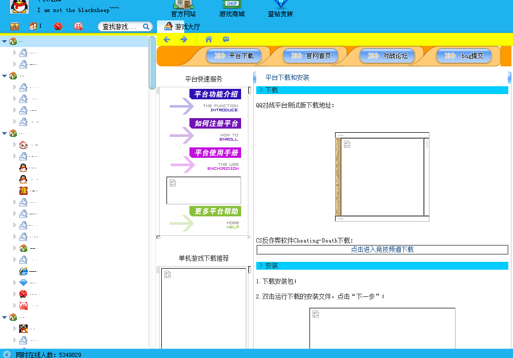Expand the pig tree node
The height and width of the screenshot is (358, 513).
pos(15,305)
